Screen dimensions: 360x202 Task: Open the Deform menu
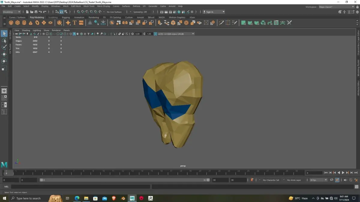(x=136, y=6)
